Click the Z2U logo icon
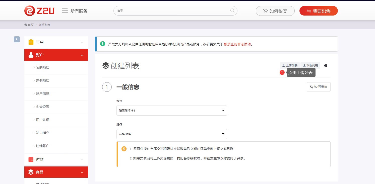The height and width of the screenshot is (184, 375). (x=29, y=11)
